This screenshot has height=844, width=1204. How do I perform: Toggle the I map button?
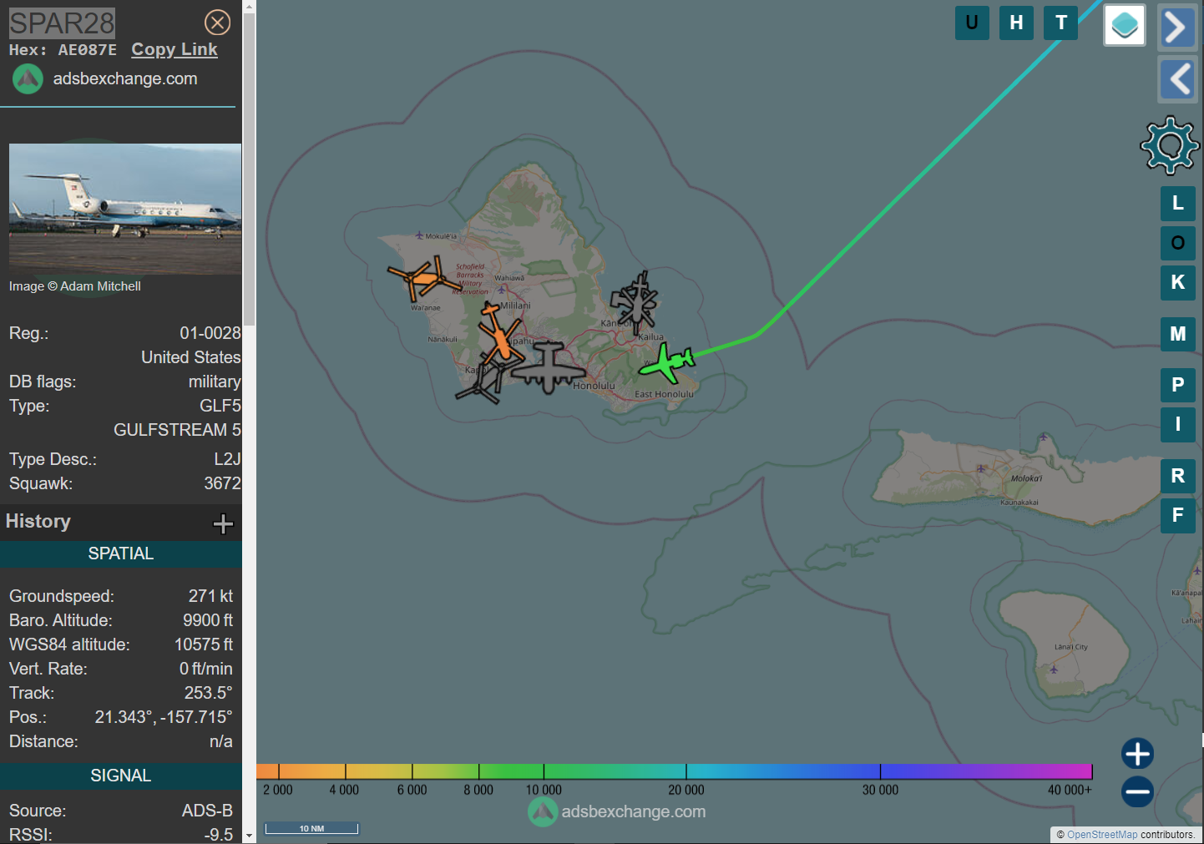tap(1178, 424)
